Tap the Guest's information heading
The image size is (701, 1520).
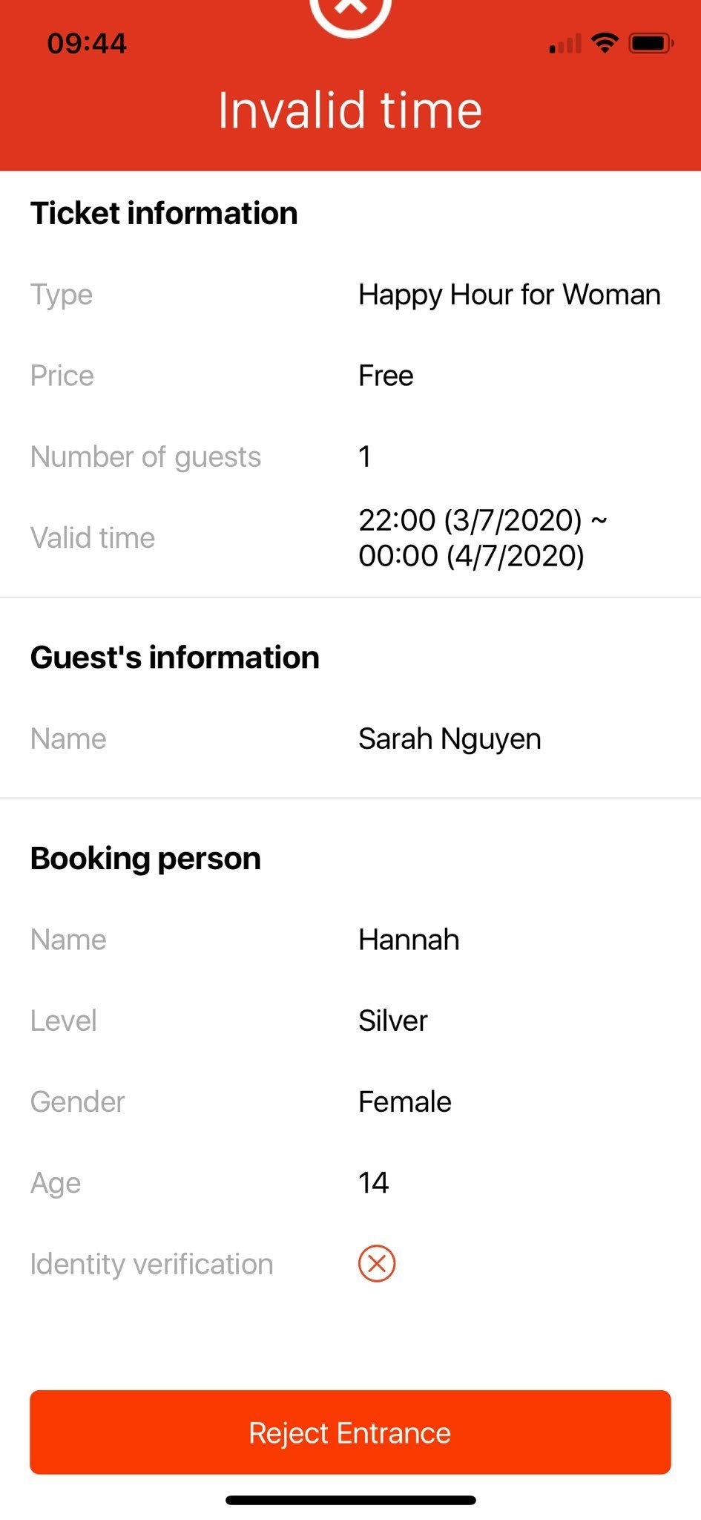point(175,658)
